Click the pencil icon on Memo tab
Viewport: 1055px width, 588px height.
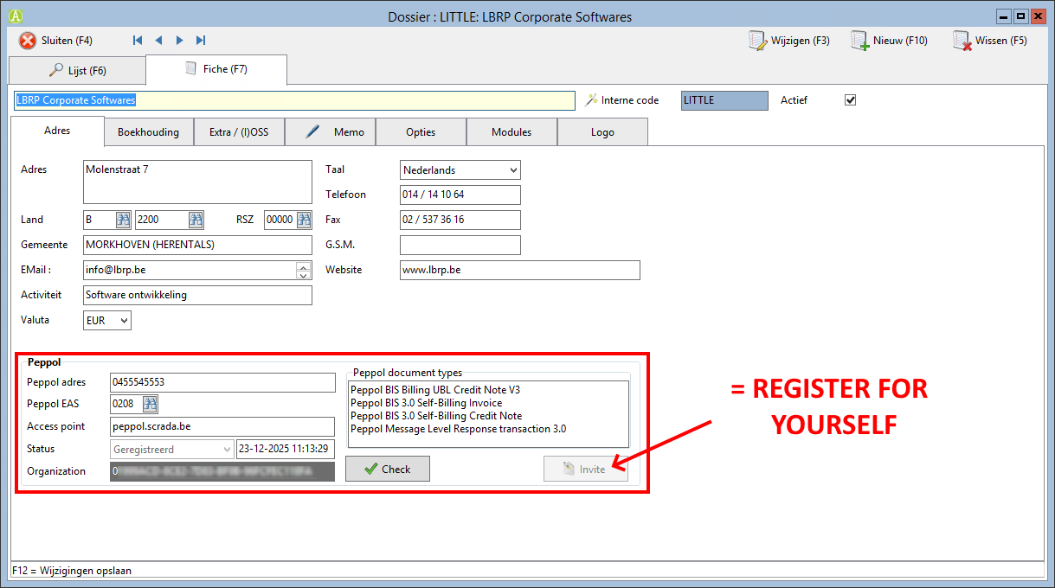coord(313,132)
